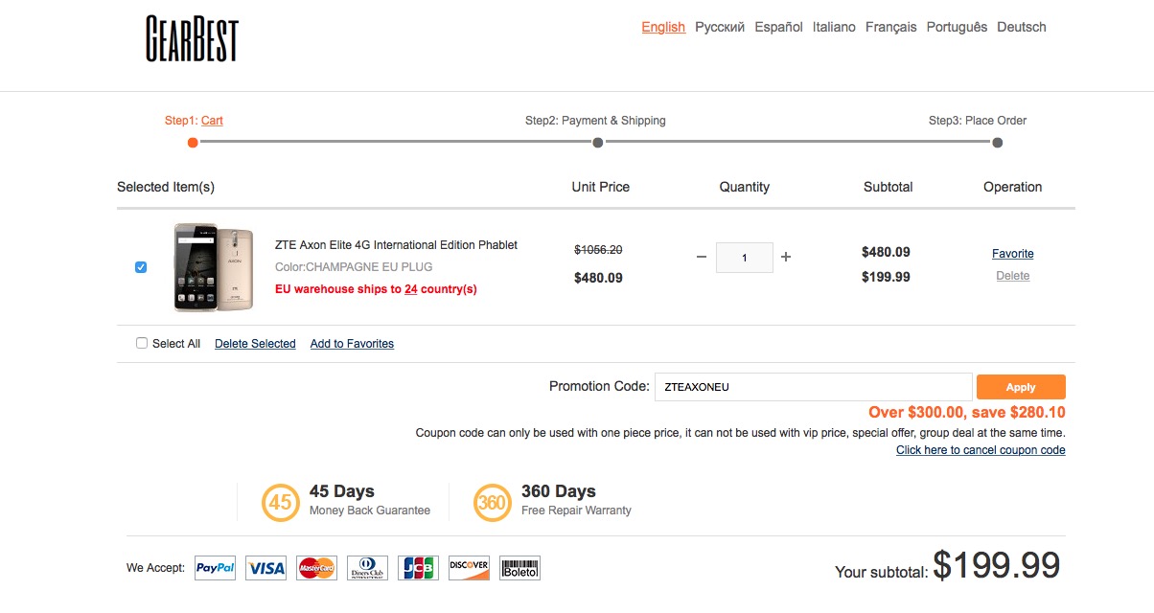Add the item via Favorite link
The image size is (1154, 613).
click(1012, 254)
